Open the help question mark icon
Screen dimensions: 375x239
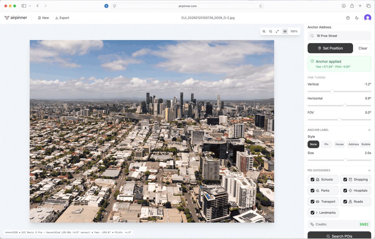pos(348,18)
